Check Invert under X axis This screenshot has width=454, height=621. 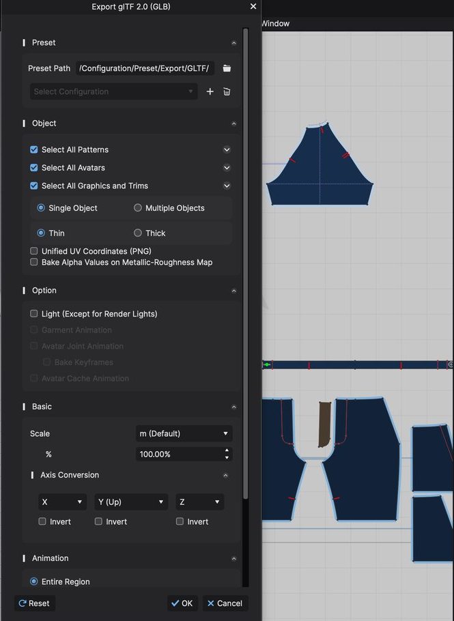tap(42, 521)
